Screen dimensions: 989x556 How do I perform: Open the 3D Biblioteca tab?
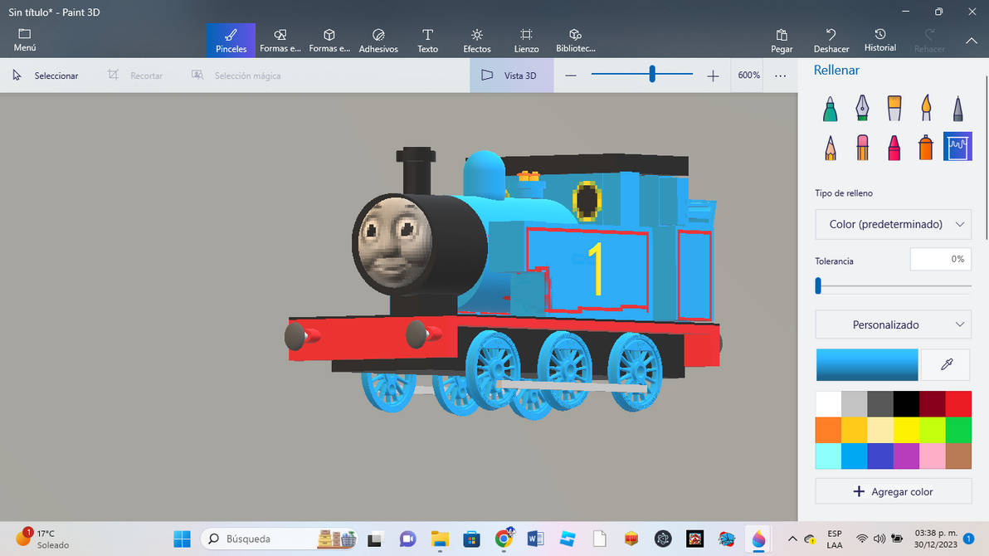(575, 41)
